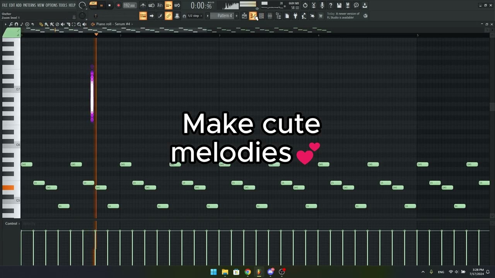495x278 pixels.
Task: Click the playback speaker tool icon
Action: pos(84,24)
